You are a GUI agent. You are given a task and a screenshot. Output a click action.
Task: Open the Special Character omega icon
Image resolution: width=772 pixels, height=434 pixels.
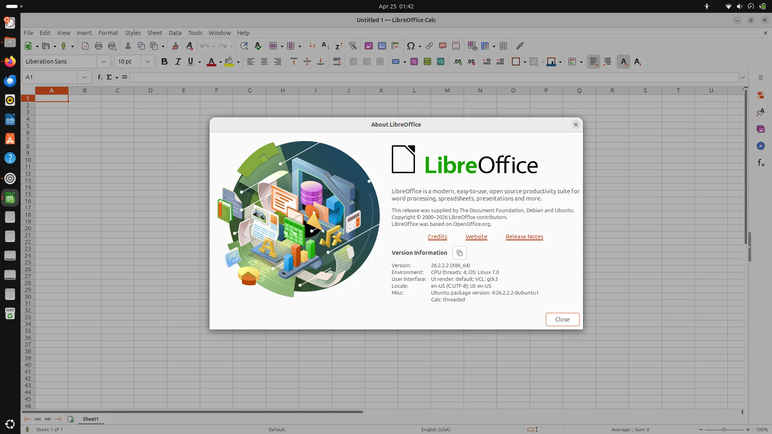[x=411, y=46]
